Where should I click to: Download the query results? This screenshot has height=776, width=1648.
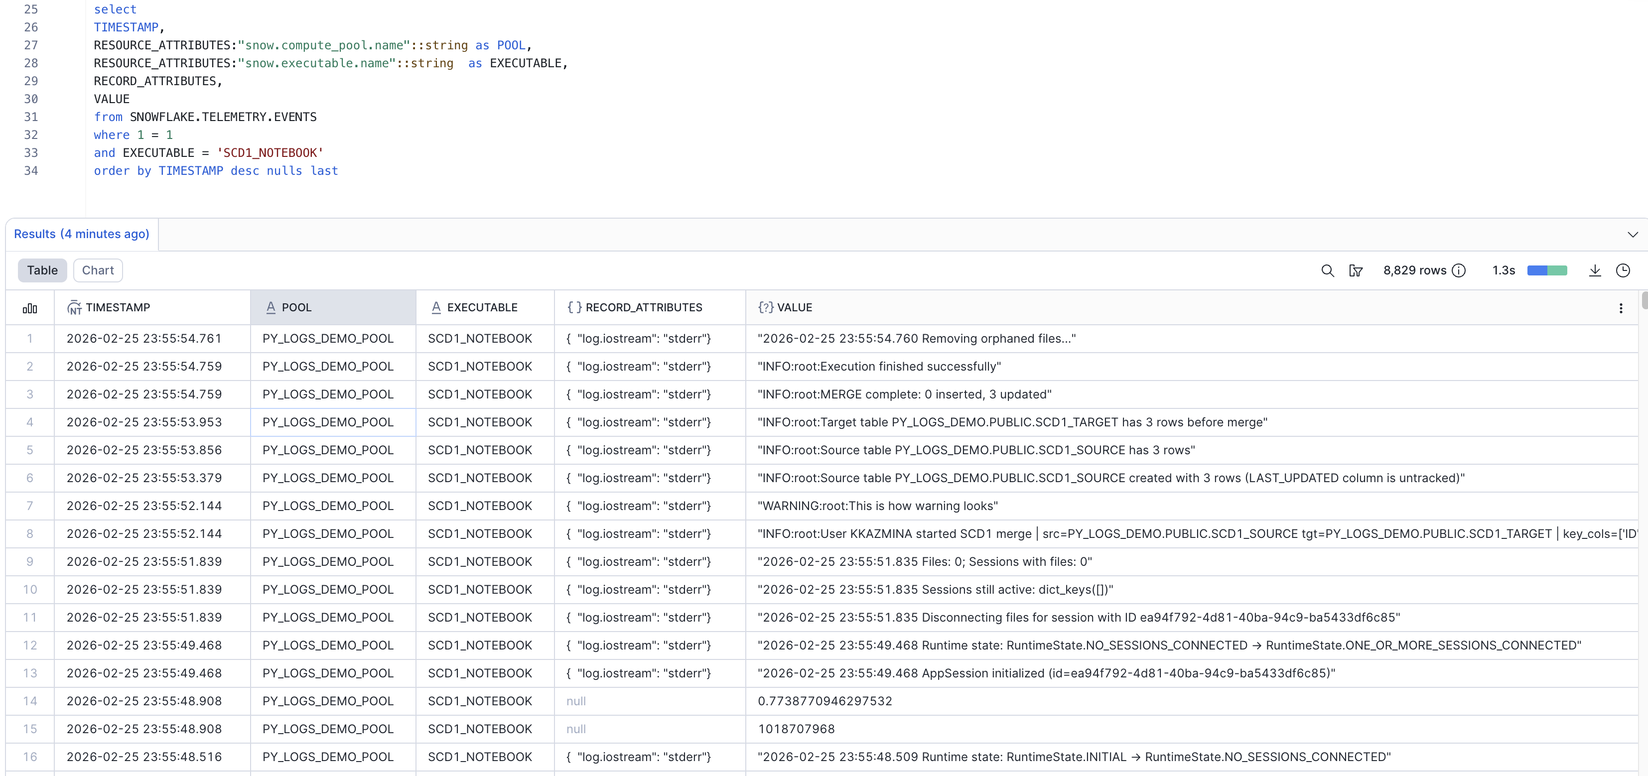point(1595,270)
